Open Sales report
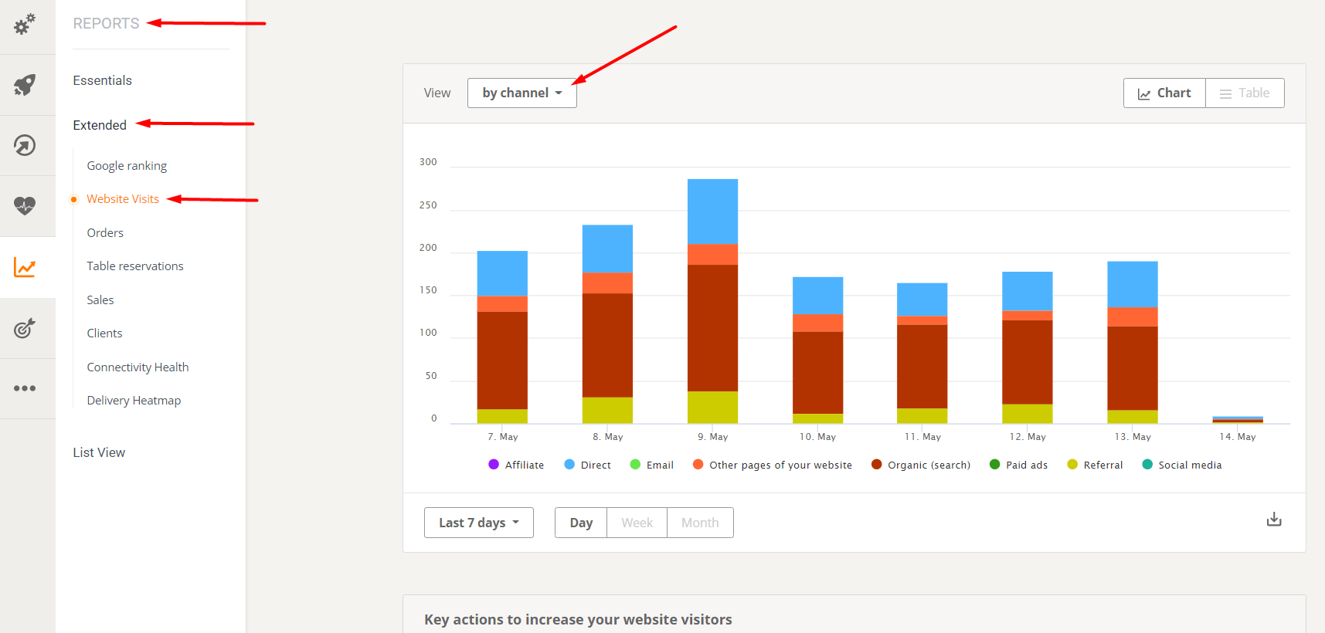1325x633 pixels. click(x=100, y=300)
